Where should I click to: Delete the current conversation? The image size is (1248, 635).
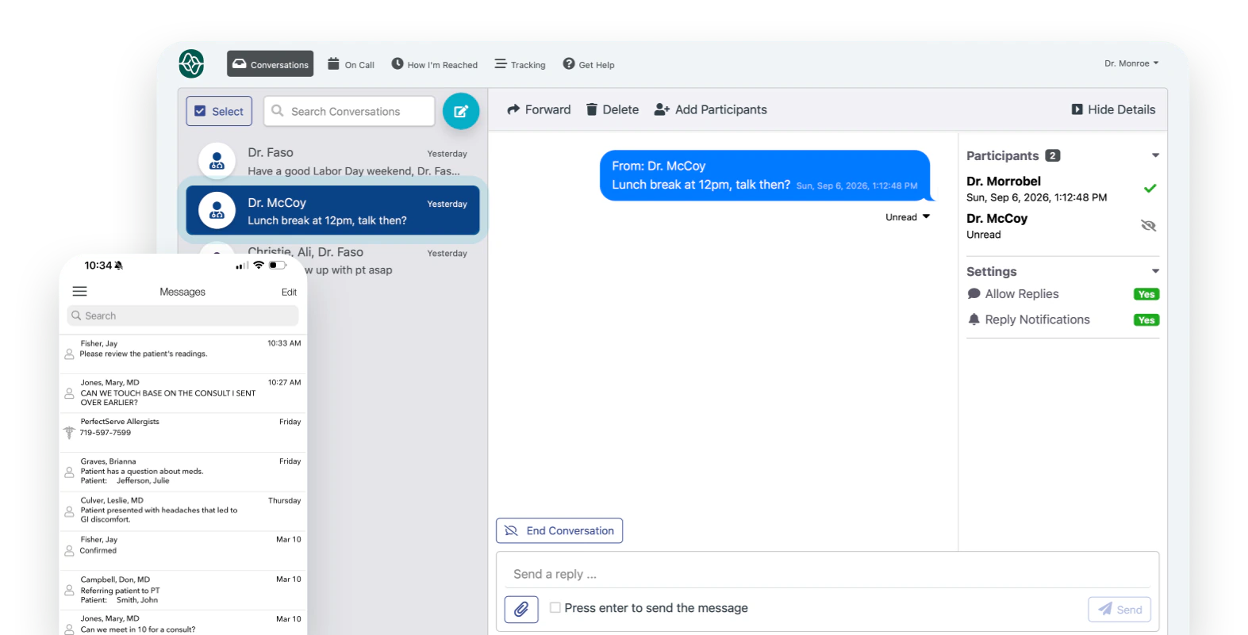click(x=612, y=109)
